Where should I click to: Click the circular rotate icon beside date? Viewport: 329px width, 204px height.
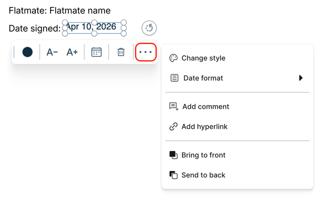click(149, 28)
